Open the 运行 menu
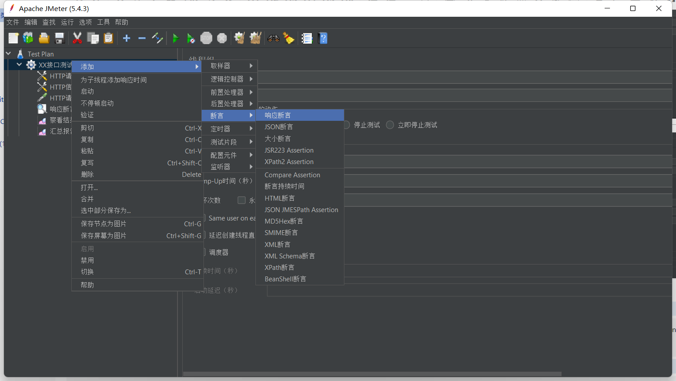676x381 pixels. (x=67, y=22)
